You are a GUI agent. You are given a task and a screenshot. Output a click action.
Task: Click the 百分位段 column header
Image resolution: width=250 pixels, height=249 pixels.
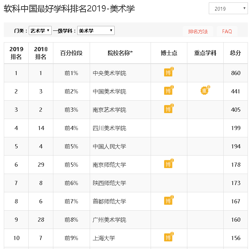click(71, 53)
